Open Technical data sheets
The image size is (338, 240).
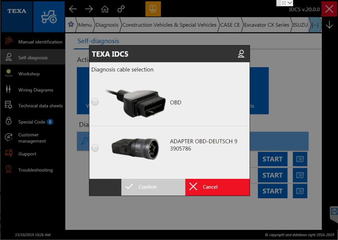tap(33, 106)
